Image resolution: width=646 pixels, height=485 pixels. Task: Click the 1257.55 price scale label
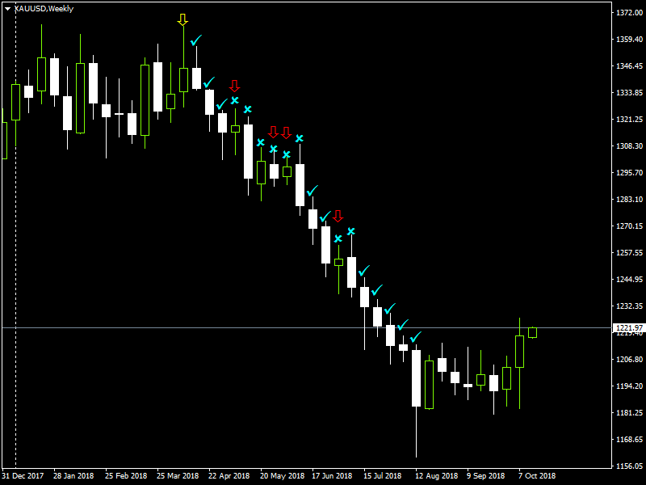[x=629, y=253]
